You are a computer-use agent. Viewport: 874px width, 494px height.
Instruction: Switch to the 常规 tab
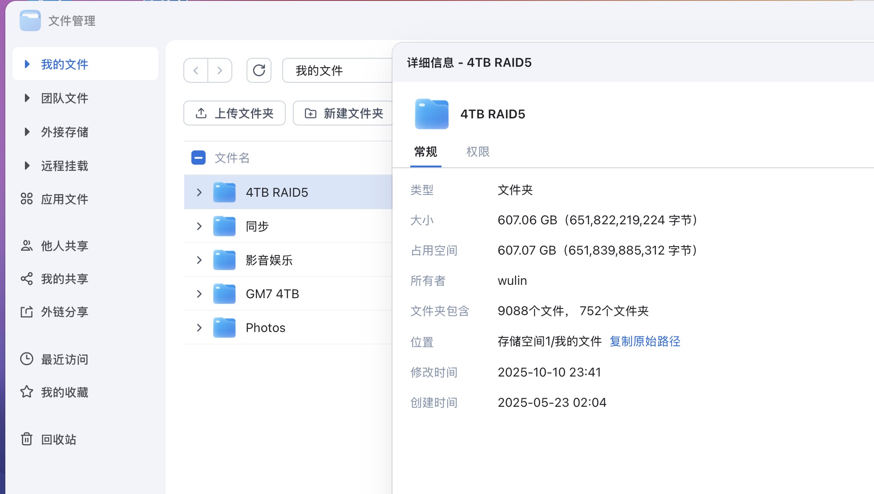click(x=425, y=152)
